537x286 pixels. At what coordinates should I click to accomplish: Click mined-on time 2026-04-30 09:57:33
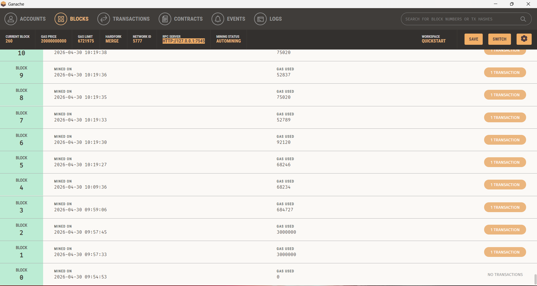80,254
